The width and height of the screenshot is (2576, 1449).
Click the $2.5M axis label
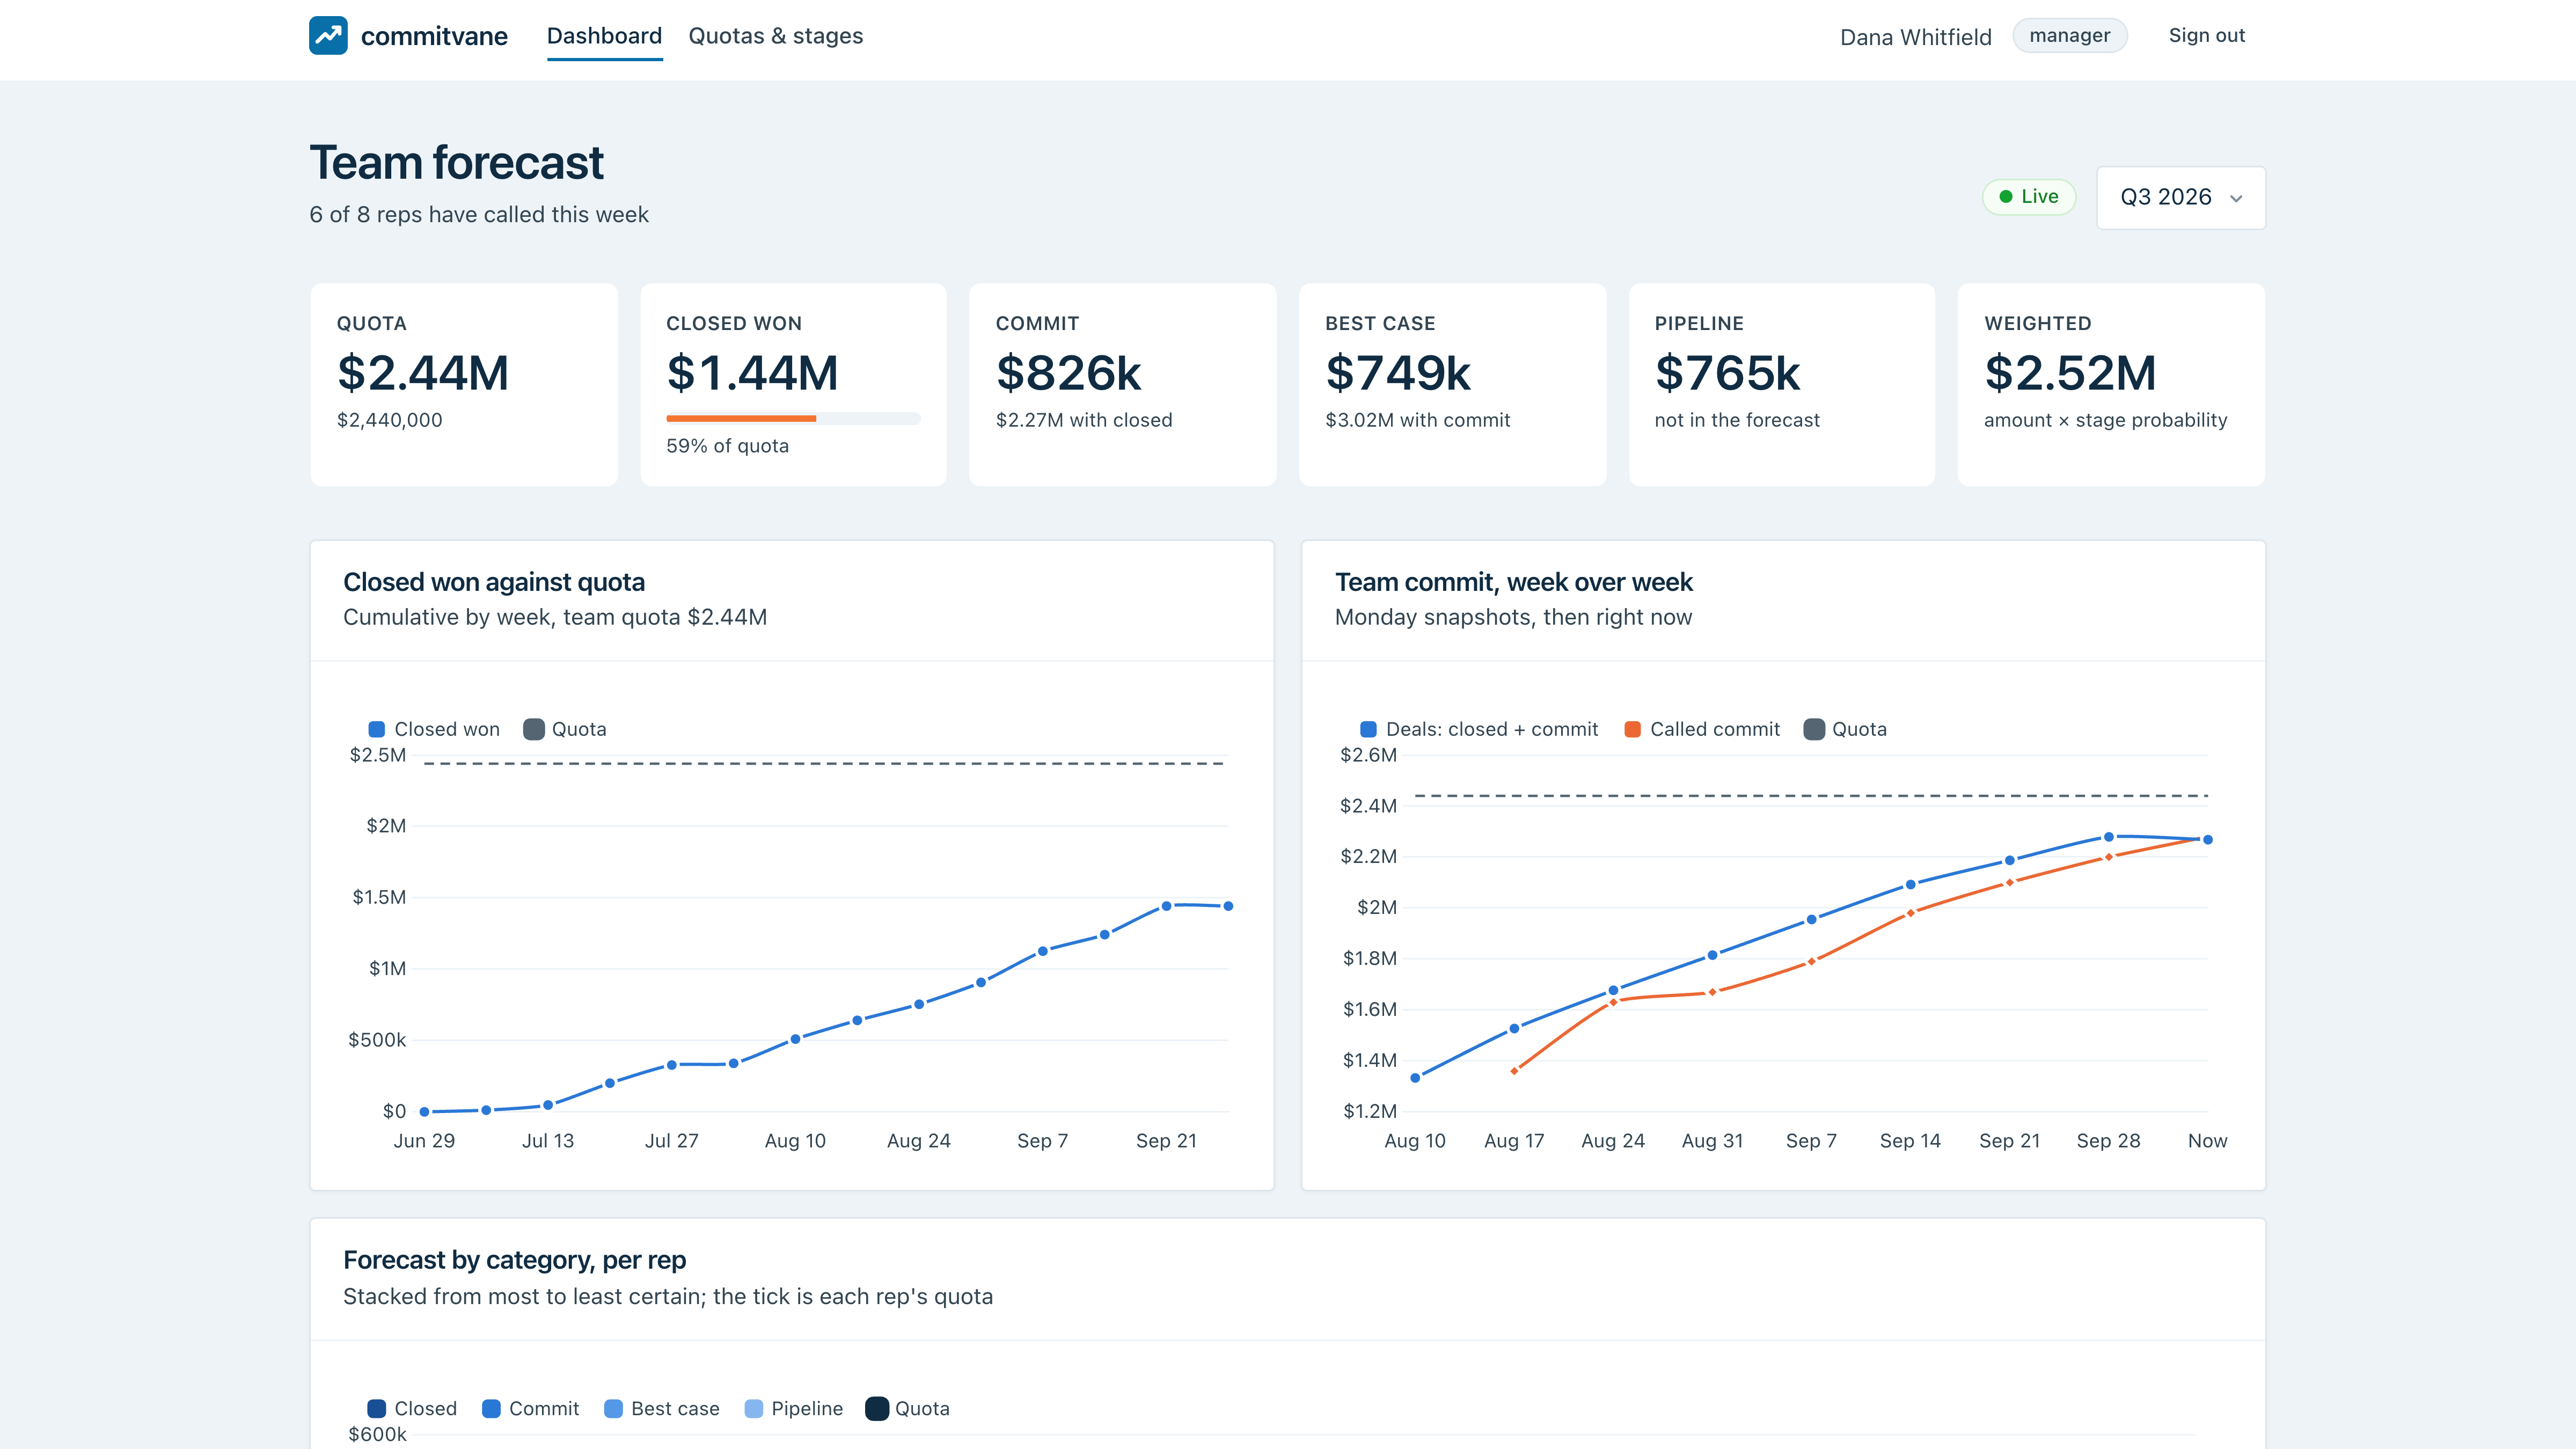(377, 755)
